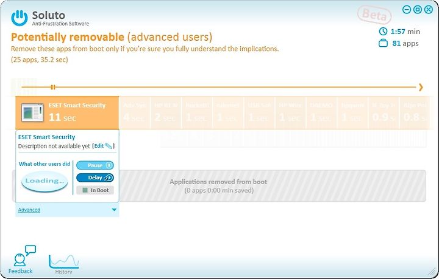This screenshot has height=279, width=439.
Task: Click the clock icon beside 1:57 min
Action: click(383, 31)
